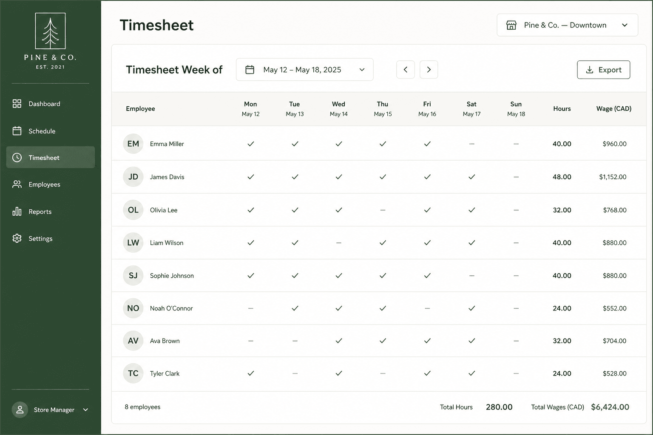Image resolution: width=653 pixels, height=435 pixels.
Task: Open the May 12 – May 18, 2025 week dropdown
Action: [x=304, y=70]
